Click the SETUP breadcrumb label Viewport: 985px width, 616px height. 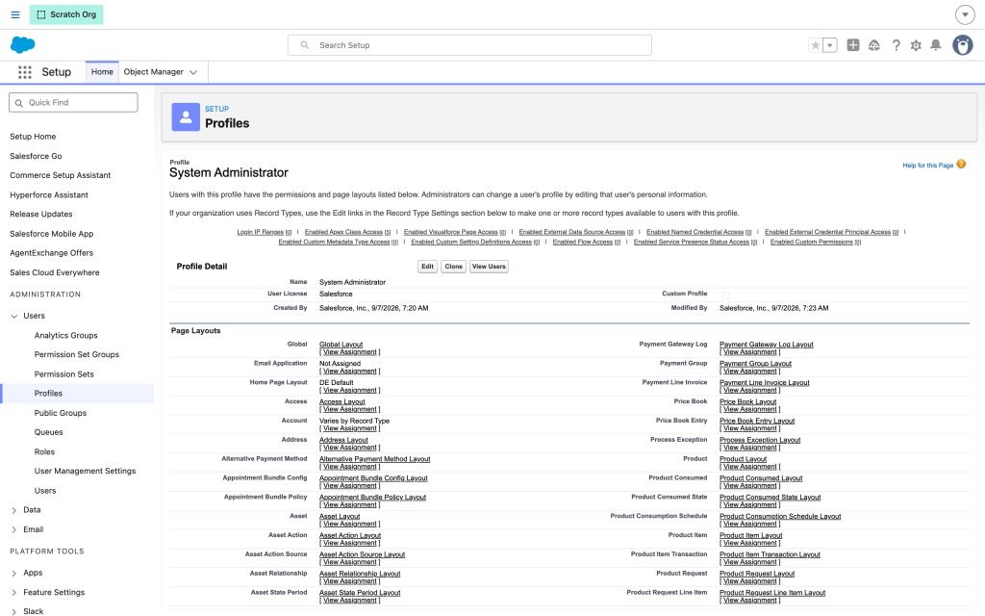(x=216, y=109)
